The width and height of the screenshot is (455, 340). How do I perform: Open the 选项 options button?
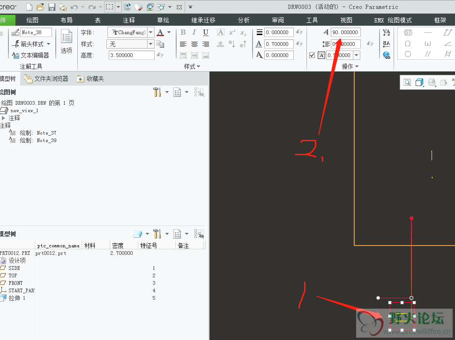[67, 42]
